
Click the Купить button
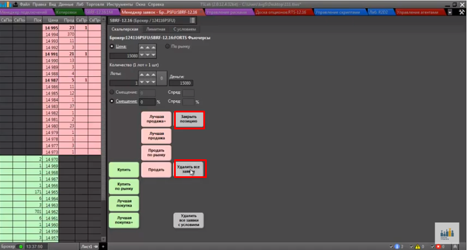click(x=124, y=170)
